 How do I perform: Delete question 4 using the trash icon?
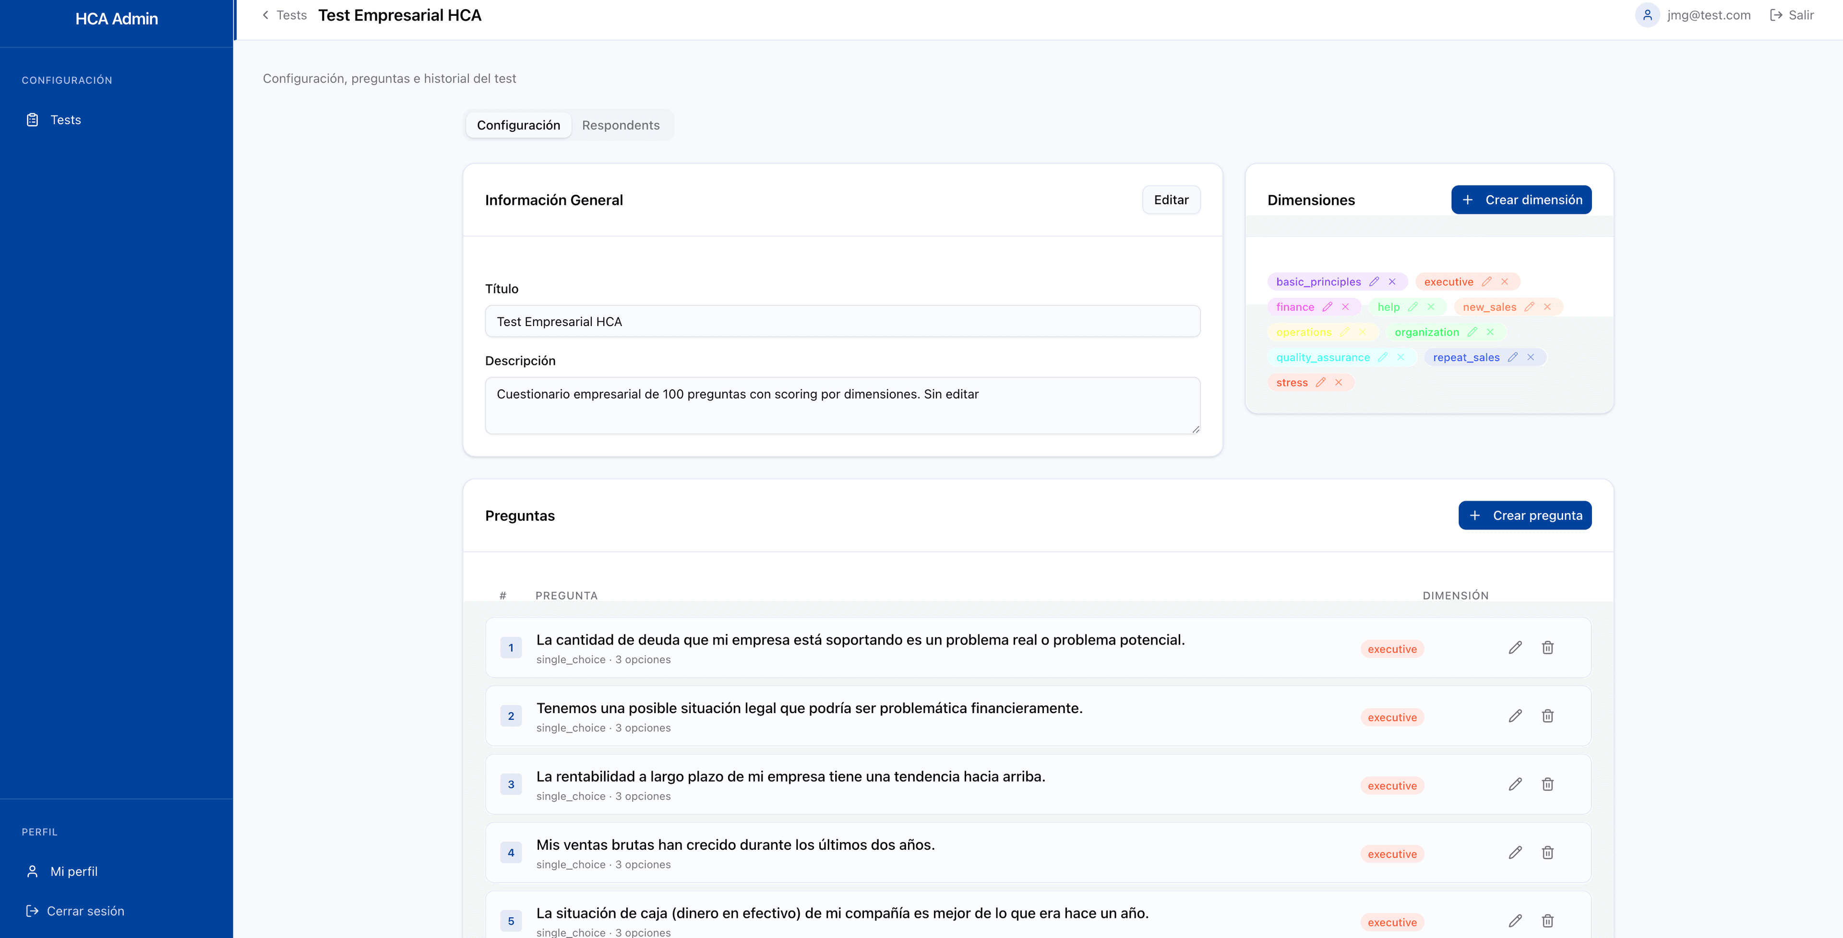[1547, 852]
